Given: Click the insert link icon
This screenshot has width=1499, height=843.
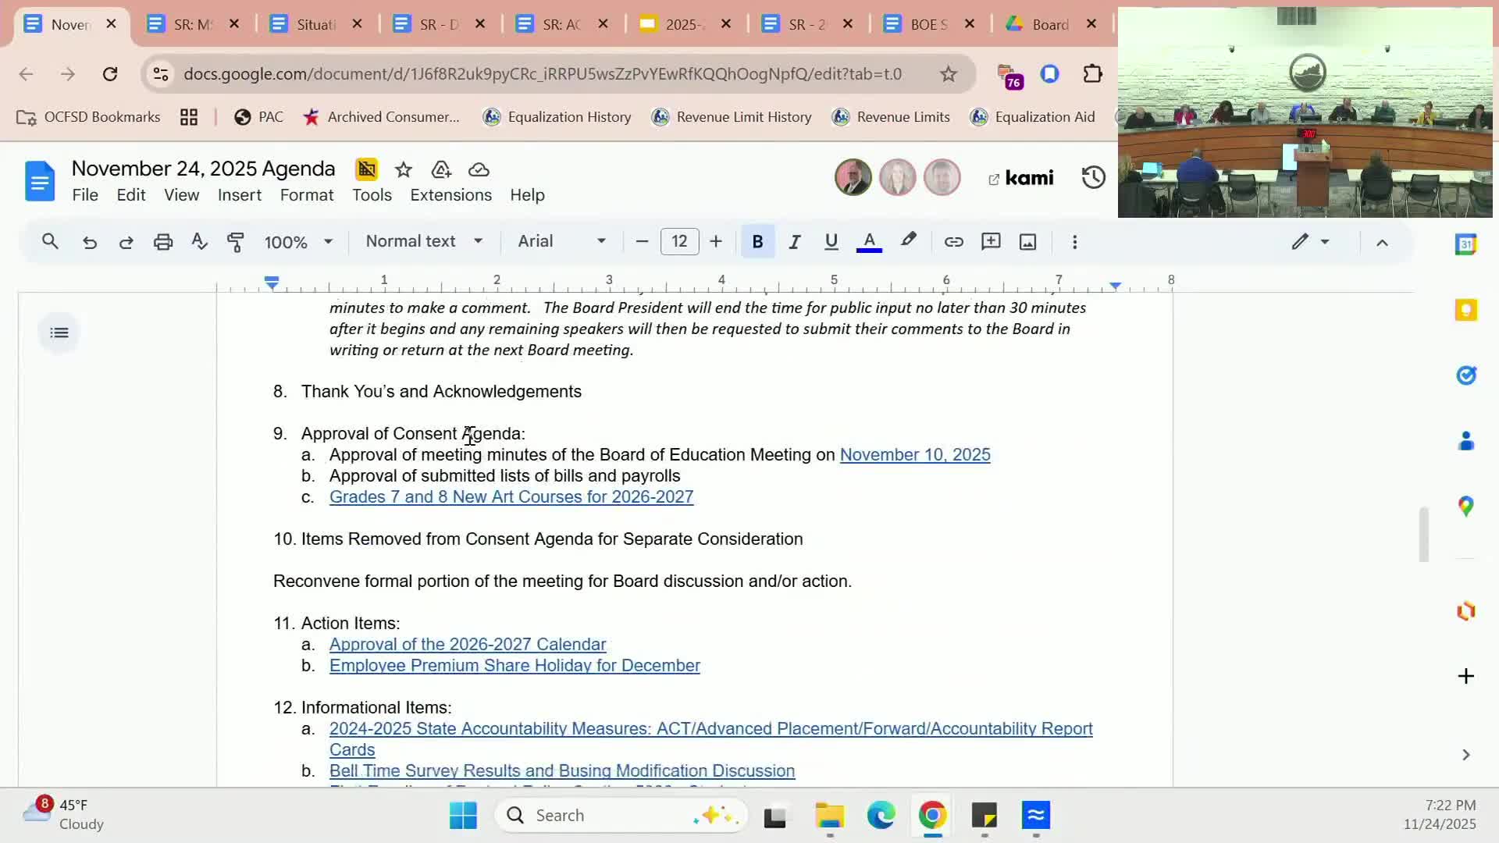Looking at the screenshot, I should pyautogui.click(x=953, y=242).
